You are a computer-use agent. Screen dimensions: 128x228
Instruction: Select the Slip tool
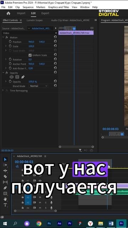[x=5, y=182]
